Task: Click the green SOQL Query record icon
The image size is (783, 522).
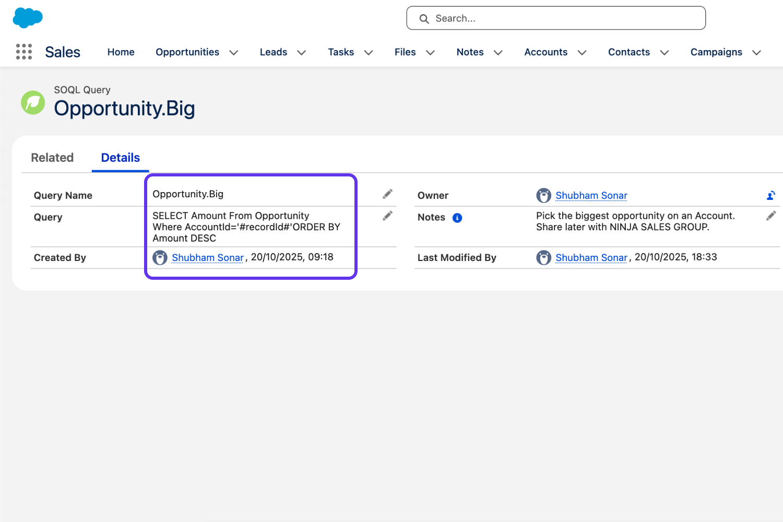Action: coord(33,102)
